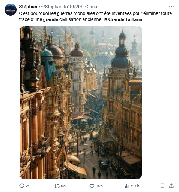Click the repost count 95
This screenshot has height=192, width=179.
point(63,186)
